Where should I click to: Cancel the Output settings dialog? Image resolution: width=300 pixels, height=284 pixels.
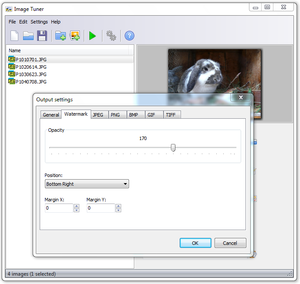point(230,243)
